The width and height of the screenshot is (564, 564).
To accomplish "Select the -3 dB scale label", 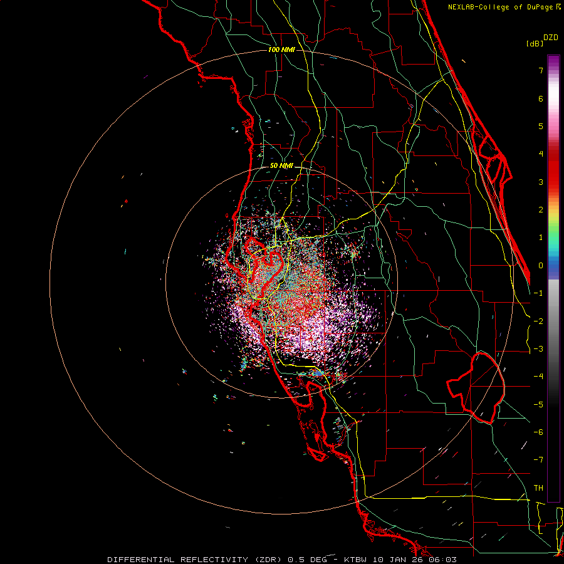I will (x=538, y=349).
